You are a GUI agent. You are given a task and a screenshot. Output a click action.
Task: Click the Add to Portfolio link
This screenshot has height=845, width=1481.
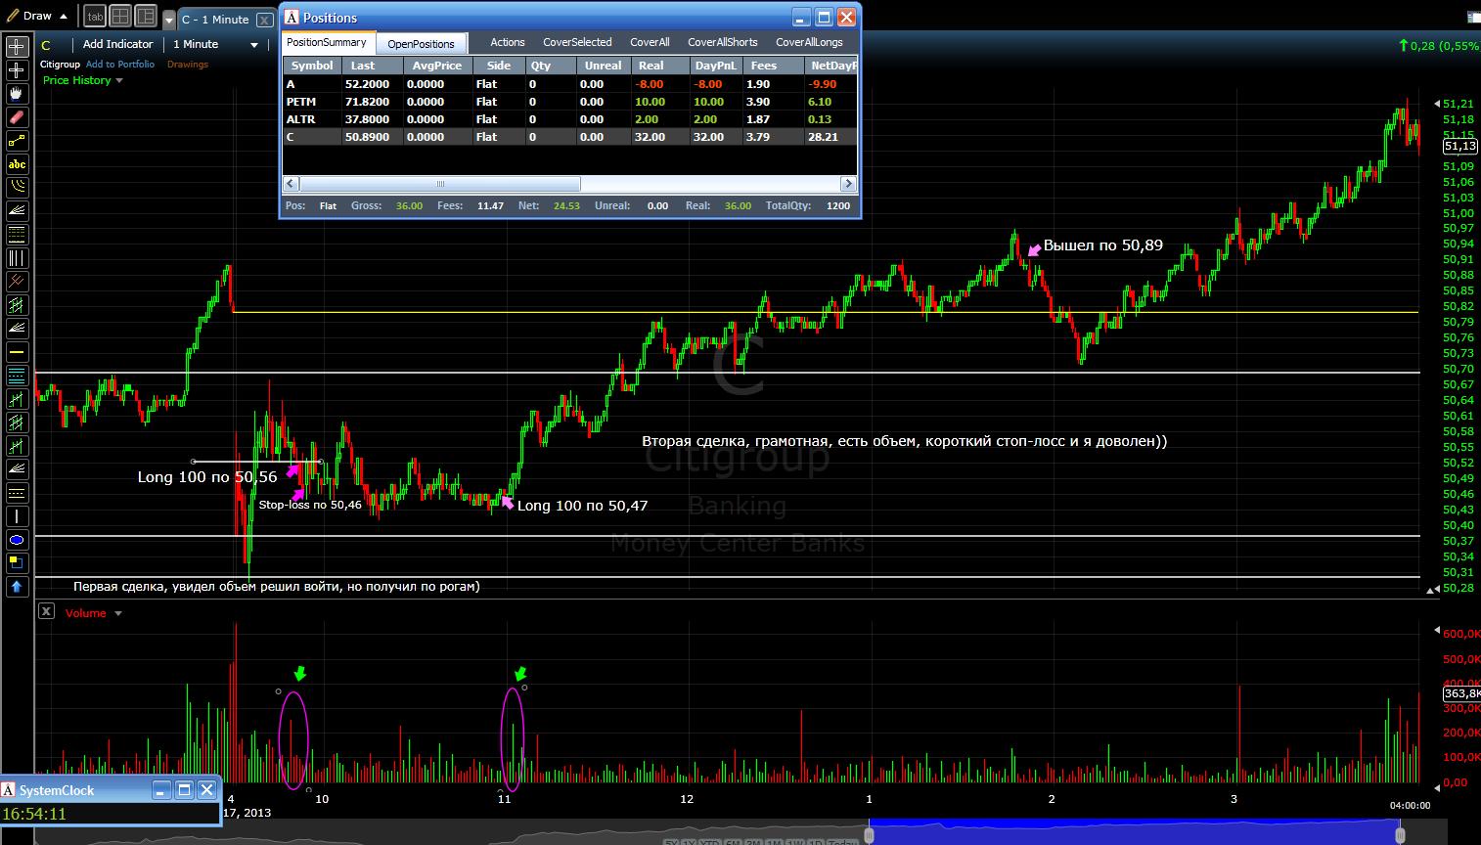click(x=120, y=65)
